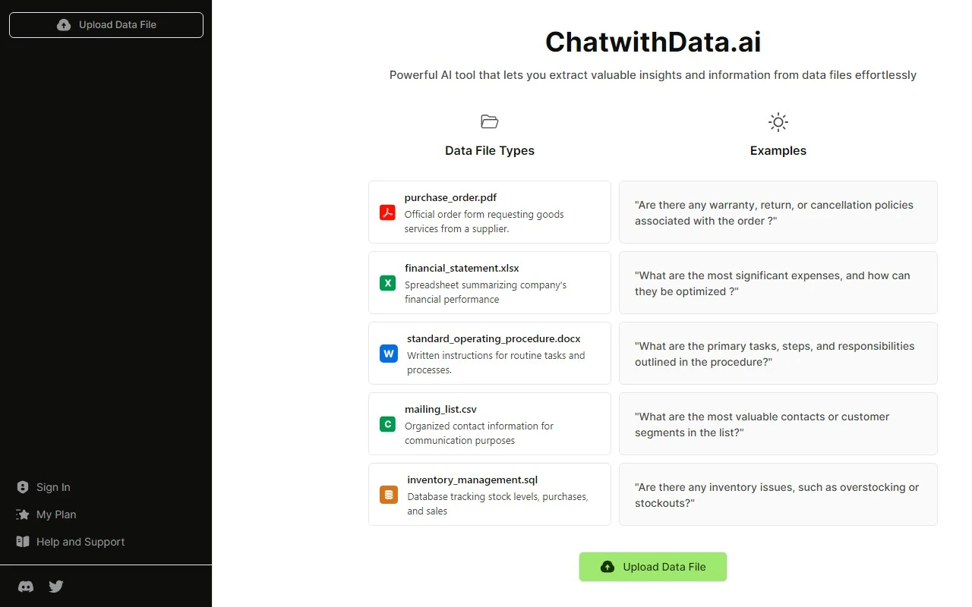Select the standard_operating_procedure.docx card

(x=490, y=354)
